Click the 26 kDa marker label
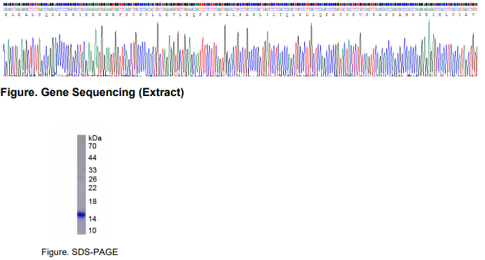The image size is (485, 260). pyautogui.click(x=93, y=179)
